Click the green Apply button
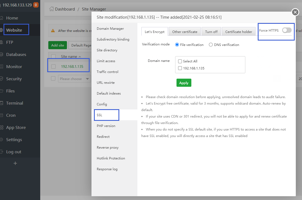Viewport: 302px width, 200px height. [x=184, y=83]
